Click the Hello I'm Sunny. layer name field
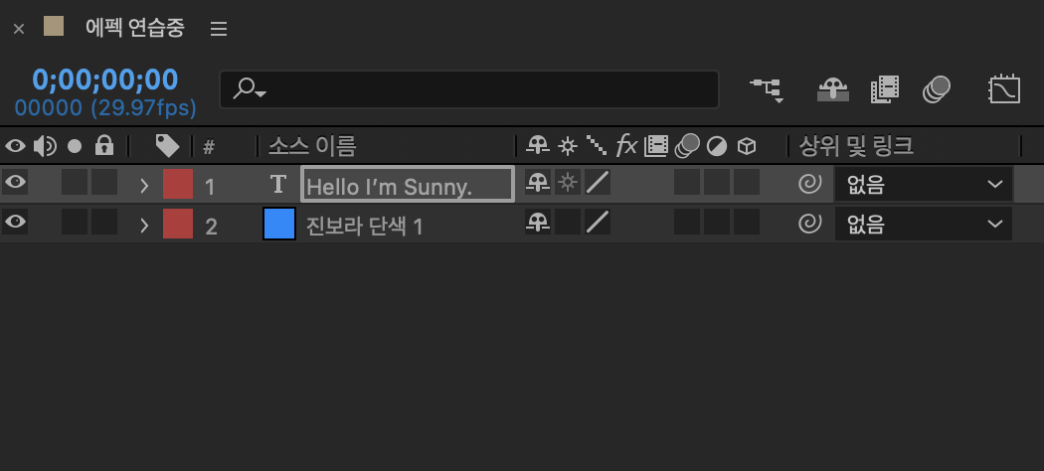This screenshot has width=1044, height=471. point(408,184)
